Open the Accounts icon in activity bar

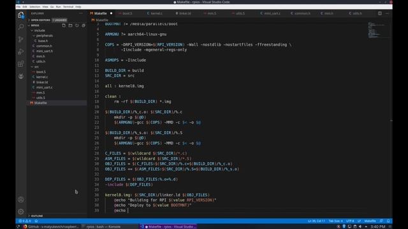[21, 200]
